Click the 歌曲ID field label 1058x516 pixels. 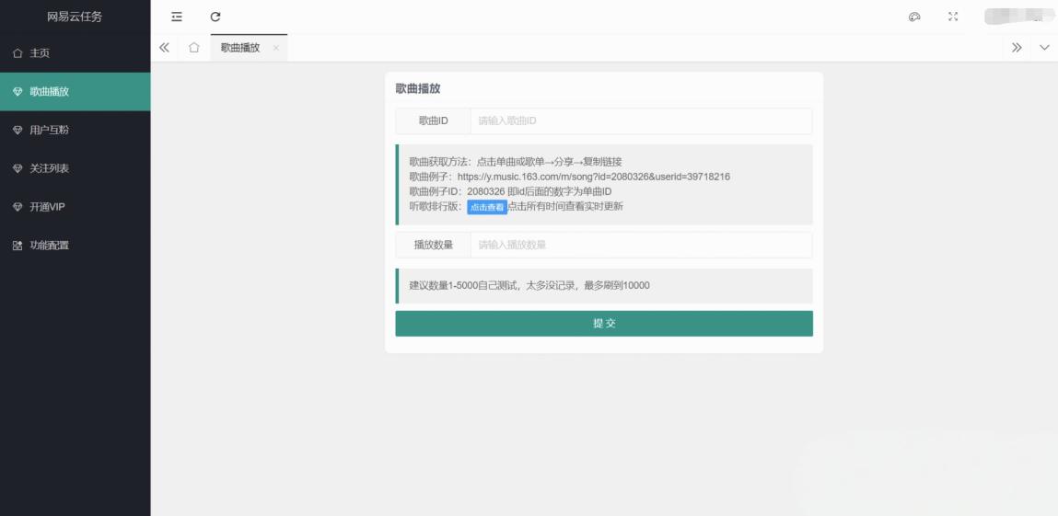coord(433,121)
